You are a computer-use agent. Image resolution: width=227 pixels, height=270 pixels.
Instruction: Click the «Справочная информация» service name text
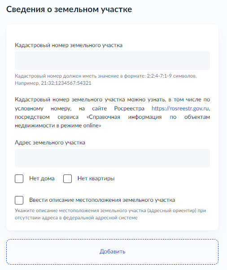(x=124, y=117)
